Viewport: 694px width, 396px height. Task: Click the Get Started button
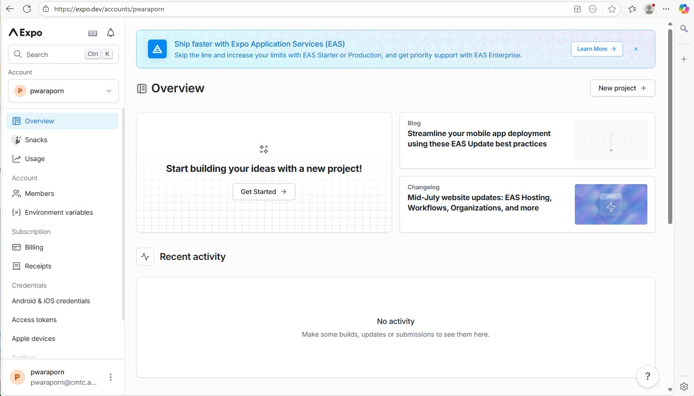(264, 192)
